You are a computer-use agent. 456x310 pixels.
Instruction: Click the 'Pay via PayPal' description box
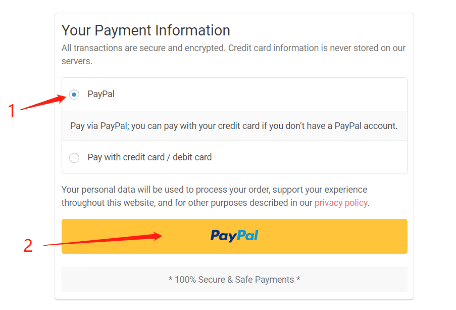tap(234, 126)
